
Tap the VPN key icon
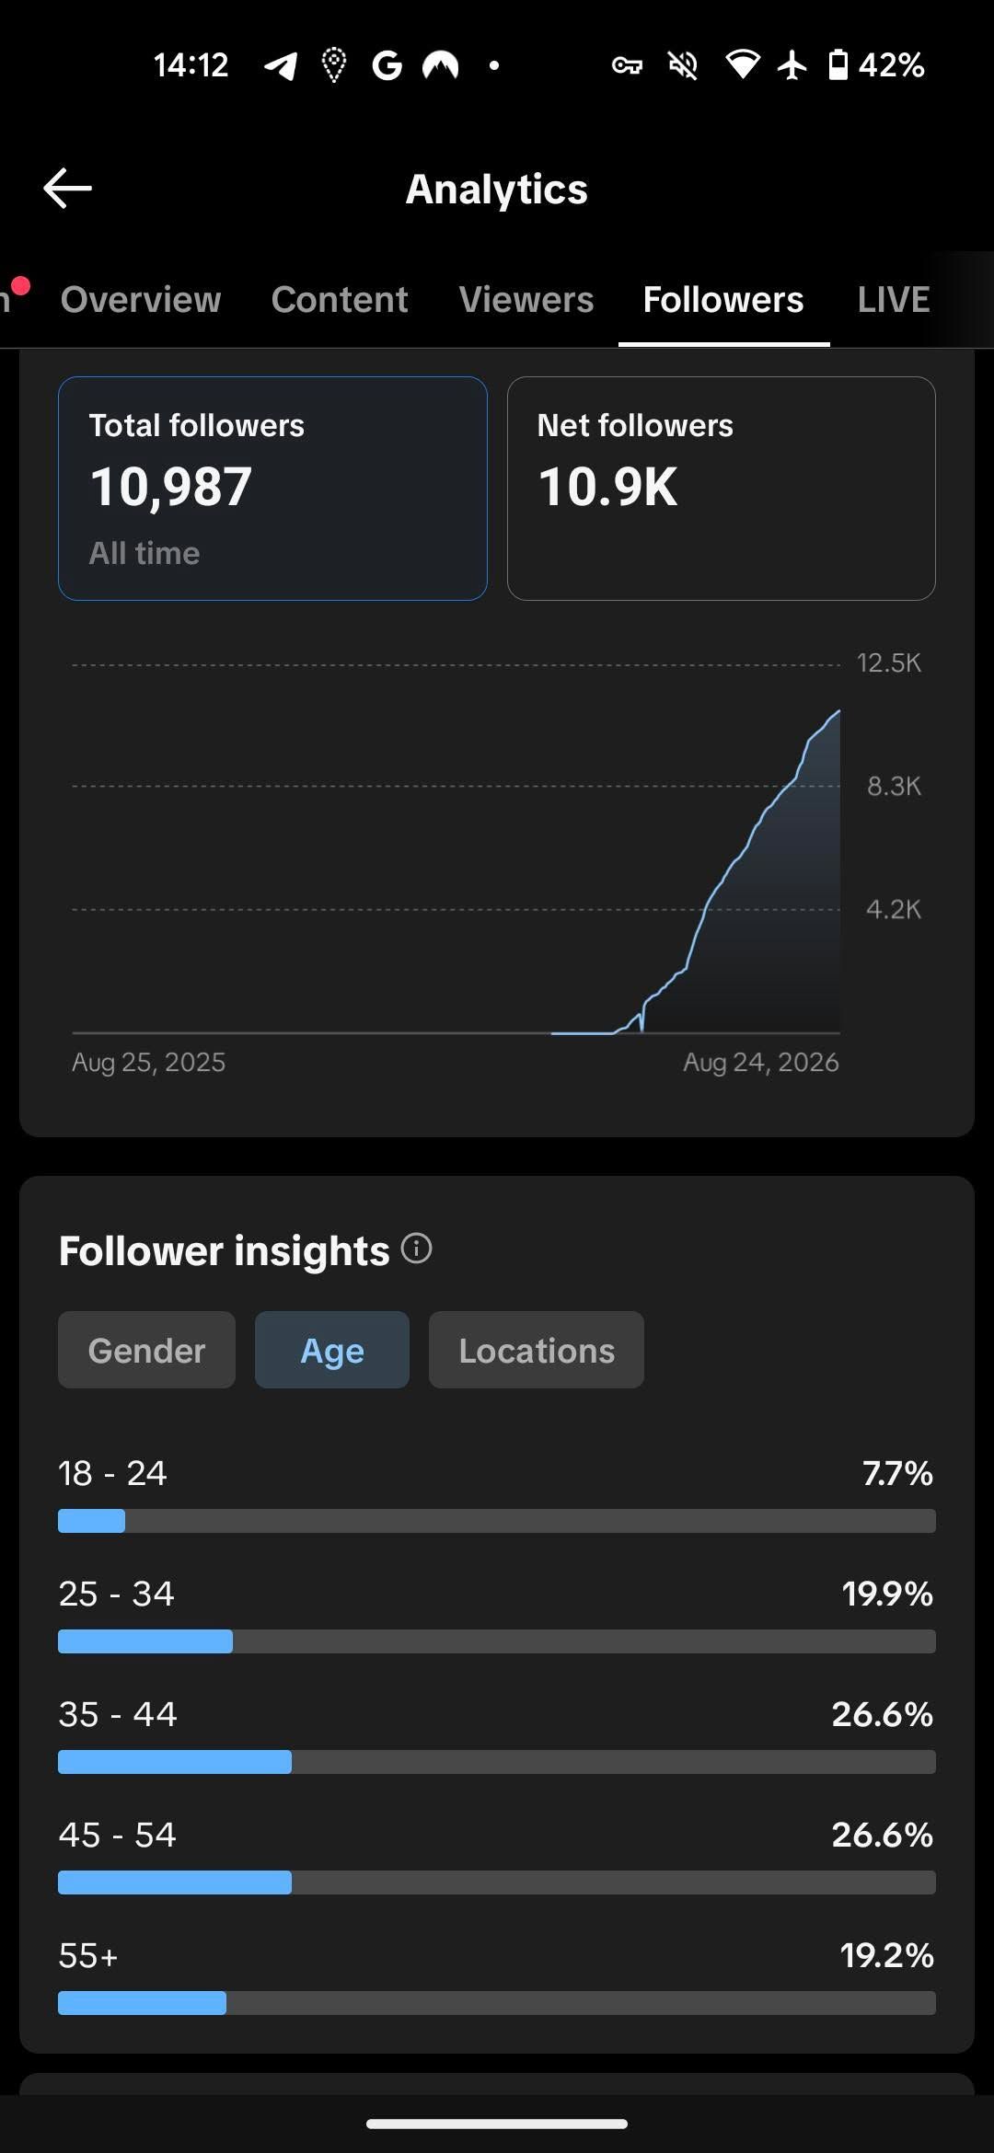627,65
